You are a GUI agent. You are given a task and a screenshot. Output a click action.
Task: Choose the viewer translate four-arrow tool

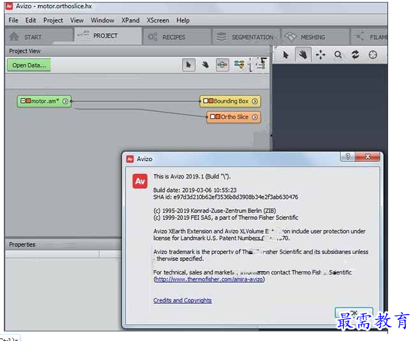[320, 55]
